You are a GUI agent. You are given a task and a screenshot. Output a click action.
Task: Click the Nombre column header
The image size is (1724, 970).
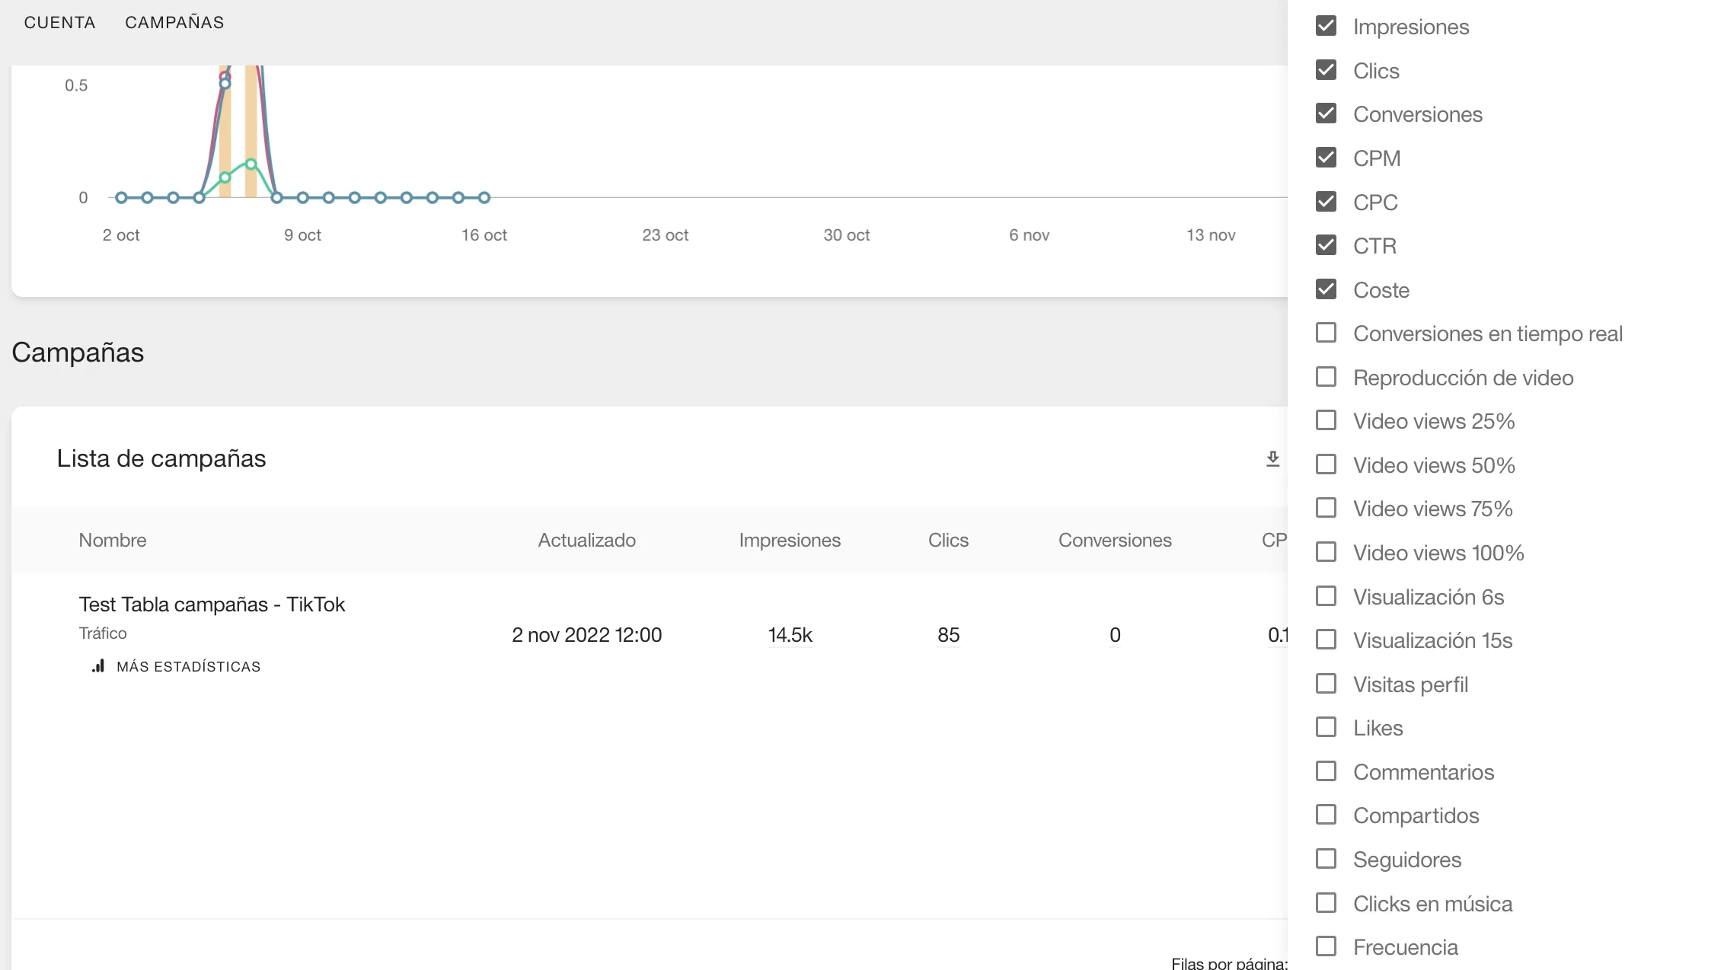pos(113,540)
